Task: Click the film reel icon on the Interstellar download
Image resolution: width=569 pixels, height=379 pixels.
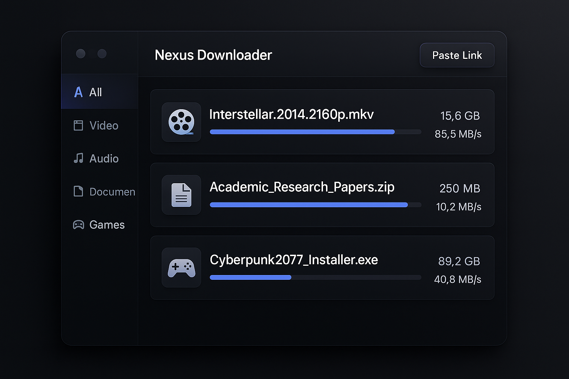Action: (x=181, y=122)
